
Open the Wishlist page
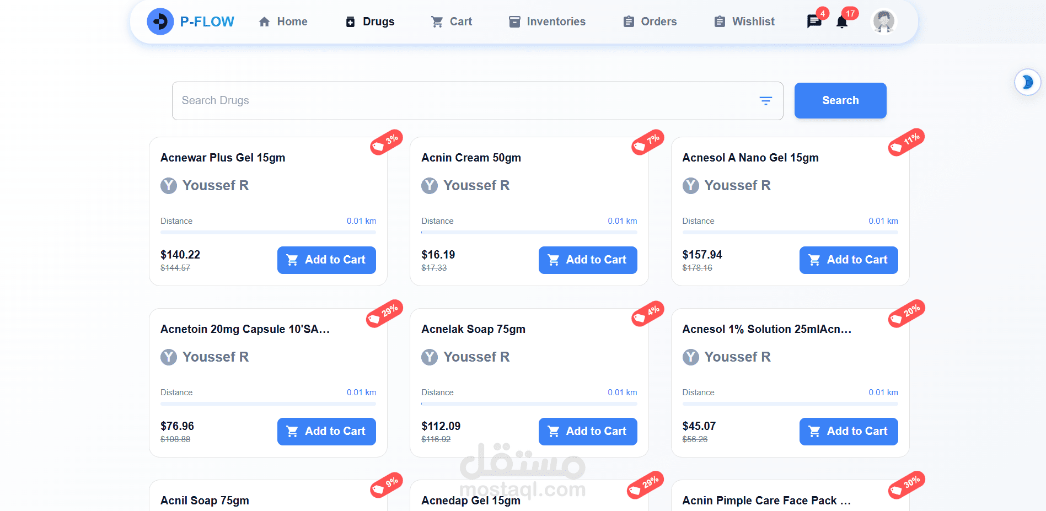tap(744, 21)
